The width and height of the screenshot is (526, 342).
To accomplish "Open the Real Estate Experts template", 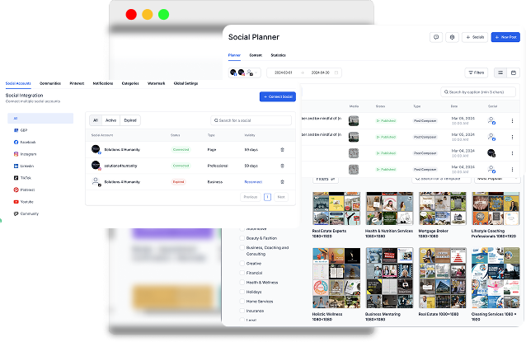I will coord(336,208).
